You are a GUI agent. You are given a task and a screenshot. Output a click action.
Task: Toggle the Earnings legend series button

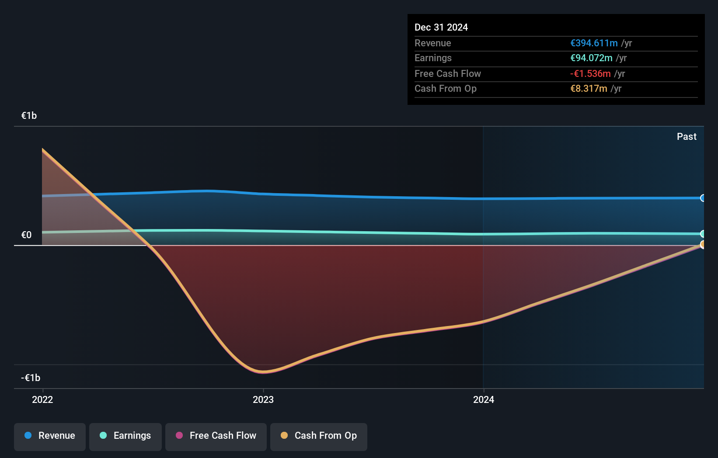click(125, 436)
